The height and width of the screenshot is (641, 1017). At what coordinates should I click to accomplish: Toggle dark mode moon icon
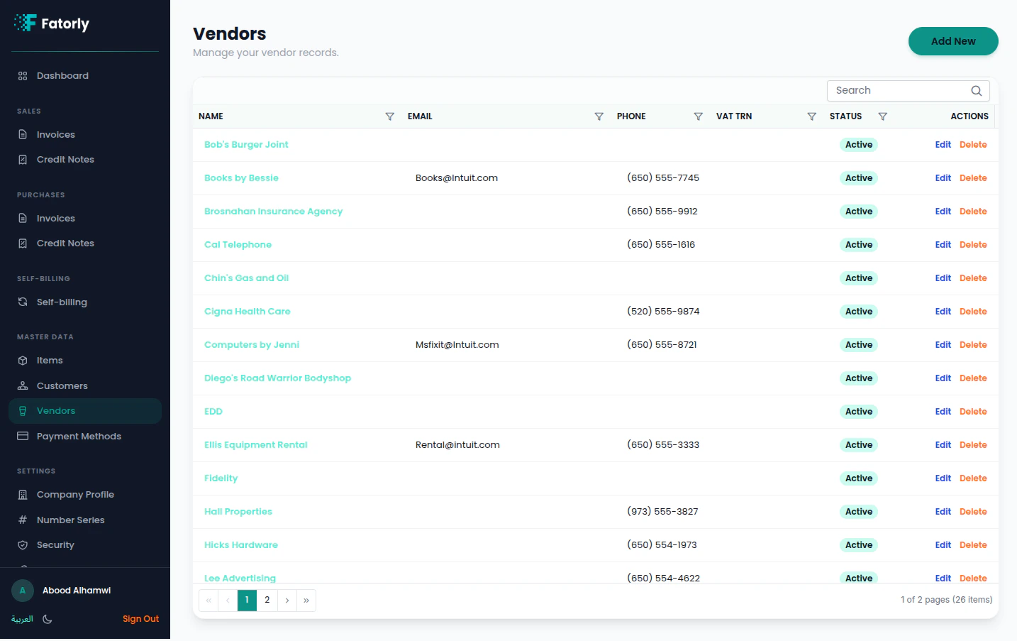[48, 619]
